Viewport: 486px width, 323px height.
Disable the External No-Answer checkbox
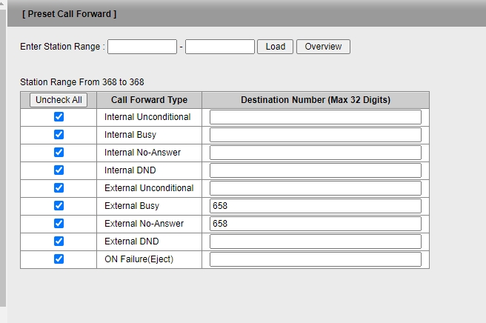tap(59, 224)
